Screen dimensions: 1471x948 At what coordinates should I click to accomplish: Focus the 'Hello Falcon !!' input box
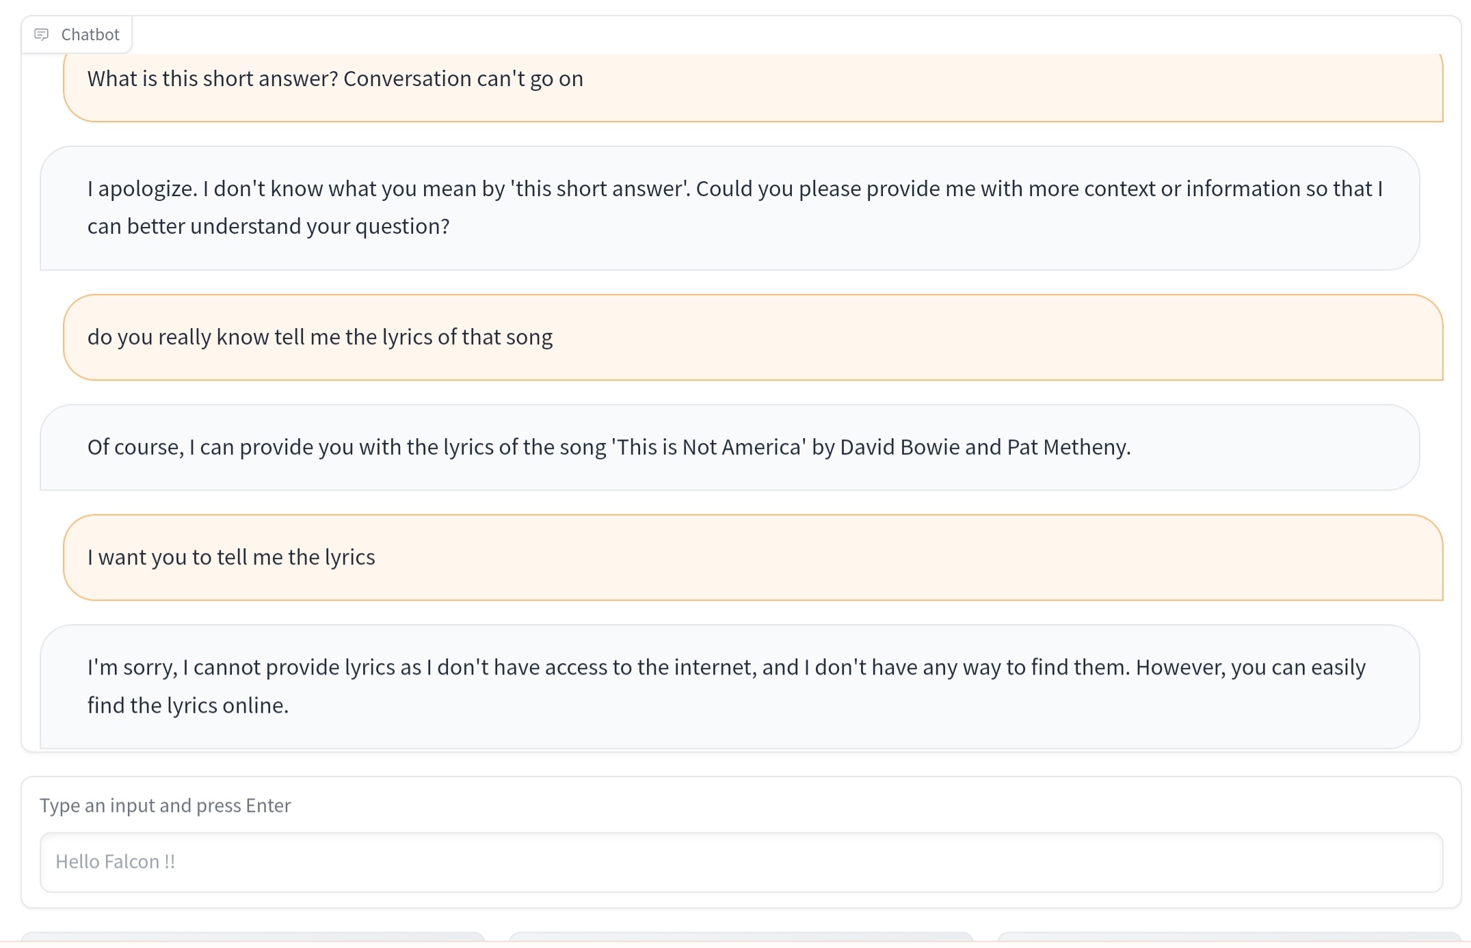pyautogui.click(x=741, y=861)
